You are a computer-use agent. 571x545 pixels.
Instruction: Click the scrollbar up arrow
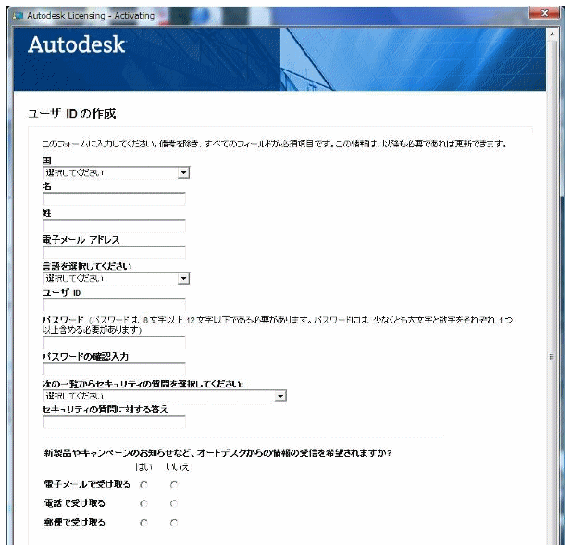(x=552, y=34)
